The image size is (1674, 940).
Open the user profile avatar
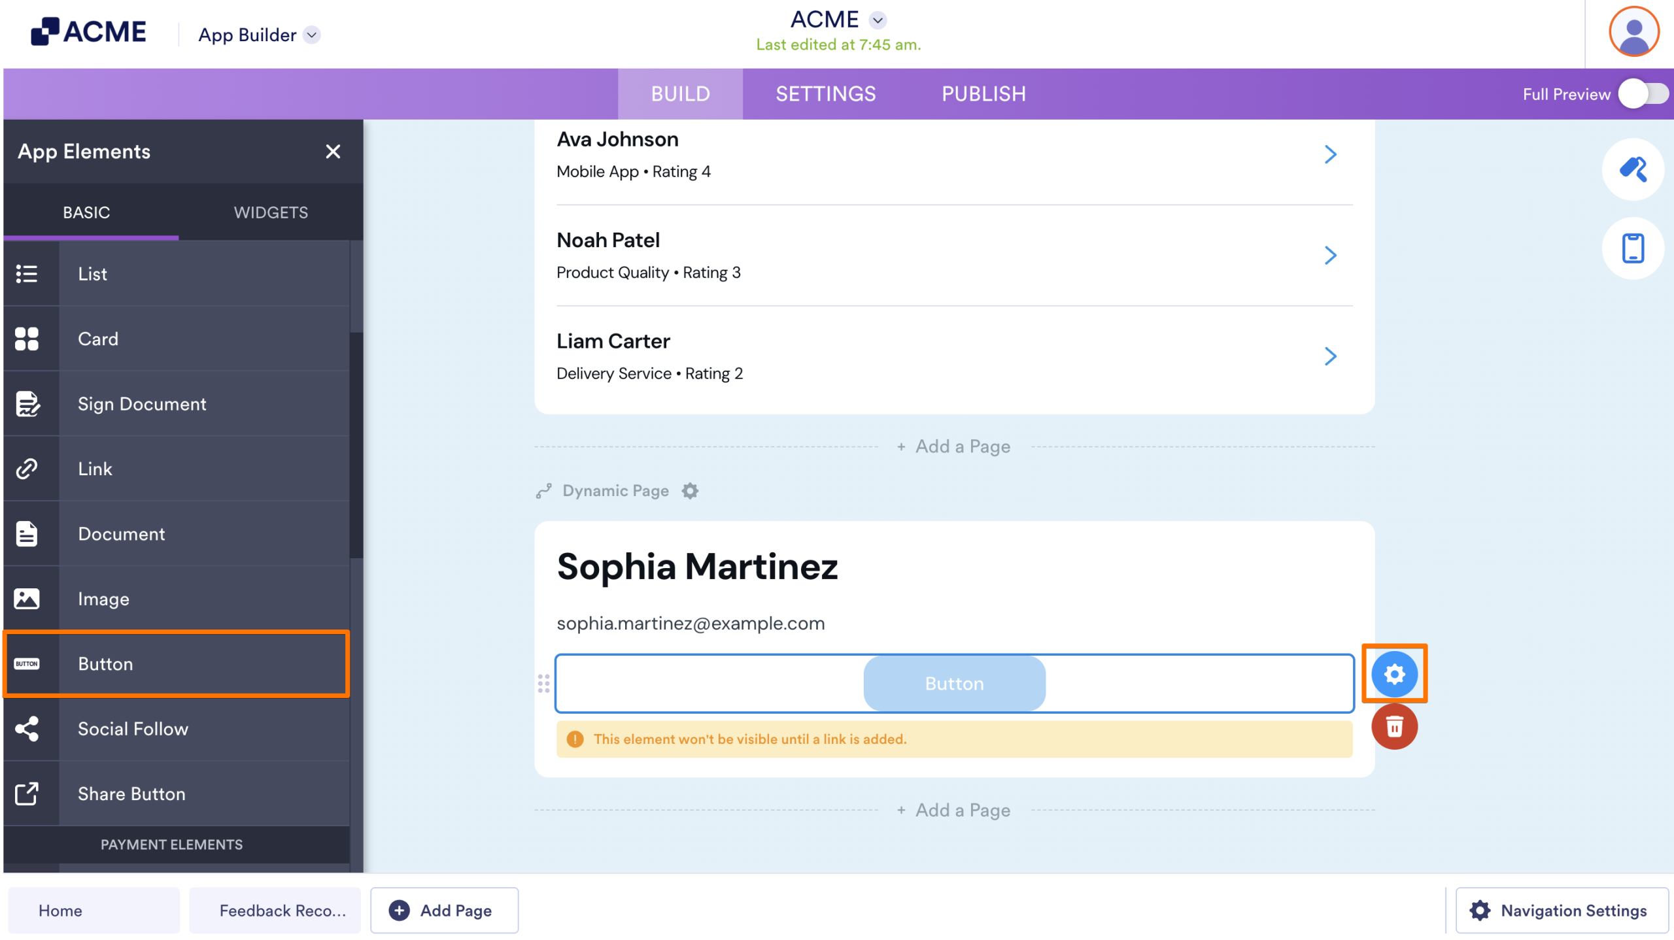(x=1633, y=31)
